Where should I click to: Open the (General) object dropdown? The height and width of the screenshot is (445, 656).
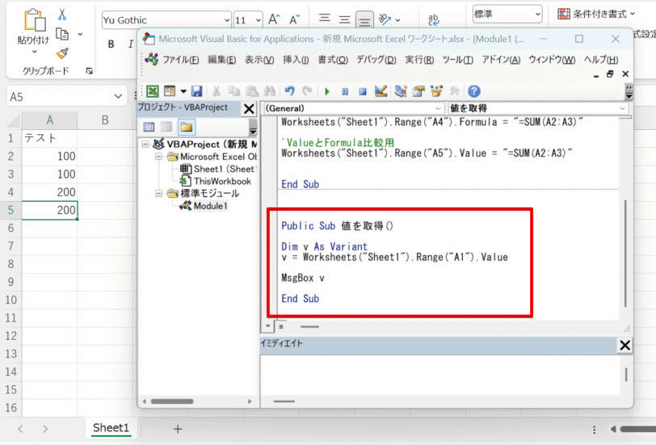[x=439, y=108]
